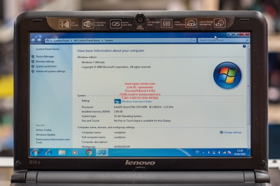Click the Back navigation arrow

click(x=33, y=41)
